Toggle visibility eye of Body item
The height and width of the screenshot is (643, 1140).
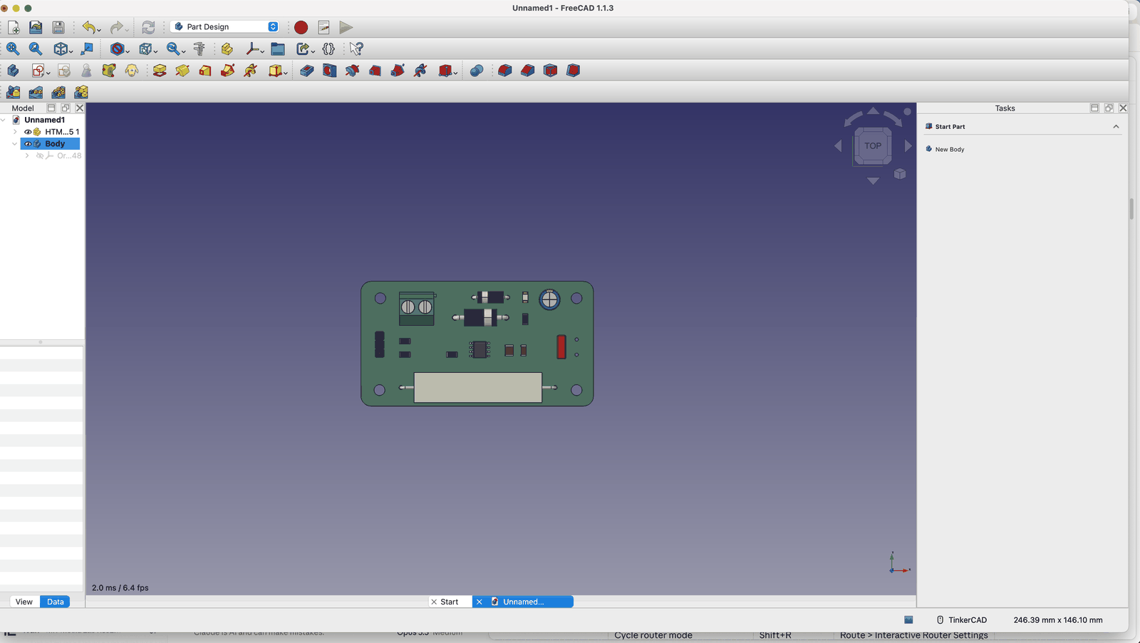28,144
